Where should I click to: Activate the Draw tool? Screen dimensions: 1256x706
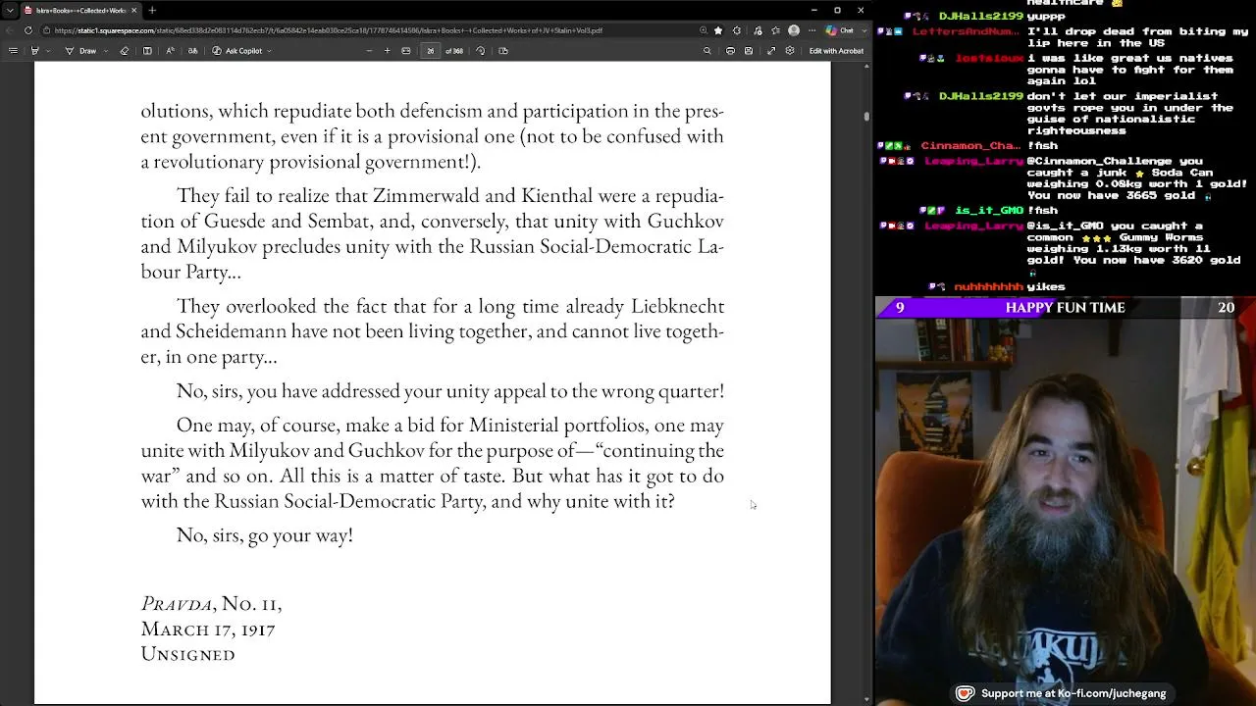point(81,51)
